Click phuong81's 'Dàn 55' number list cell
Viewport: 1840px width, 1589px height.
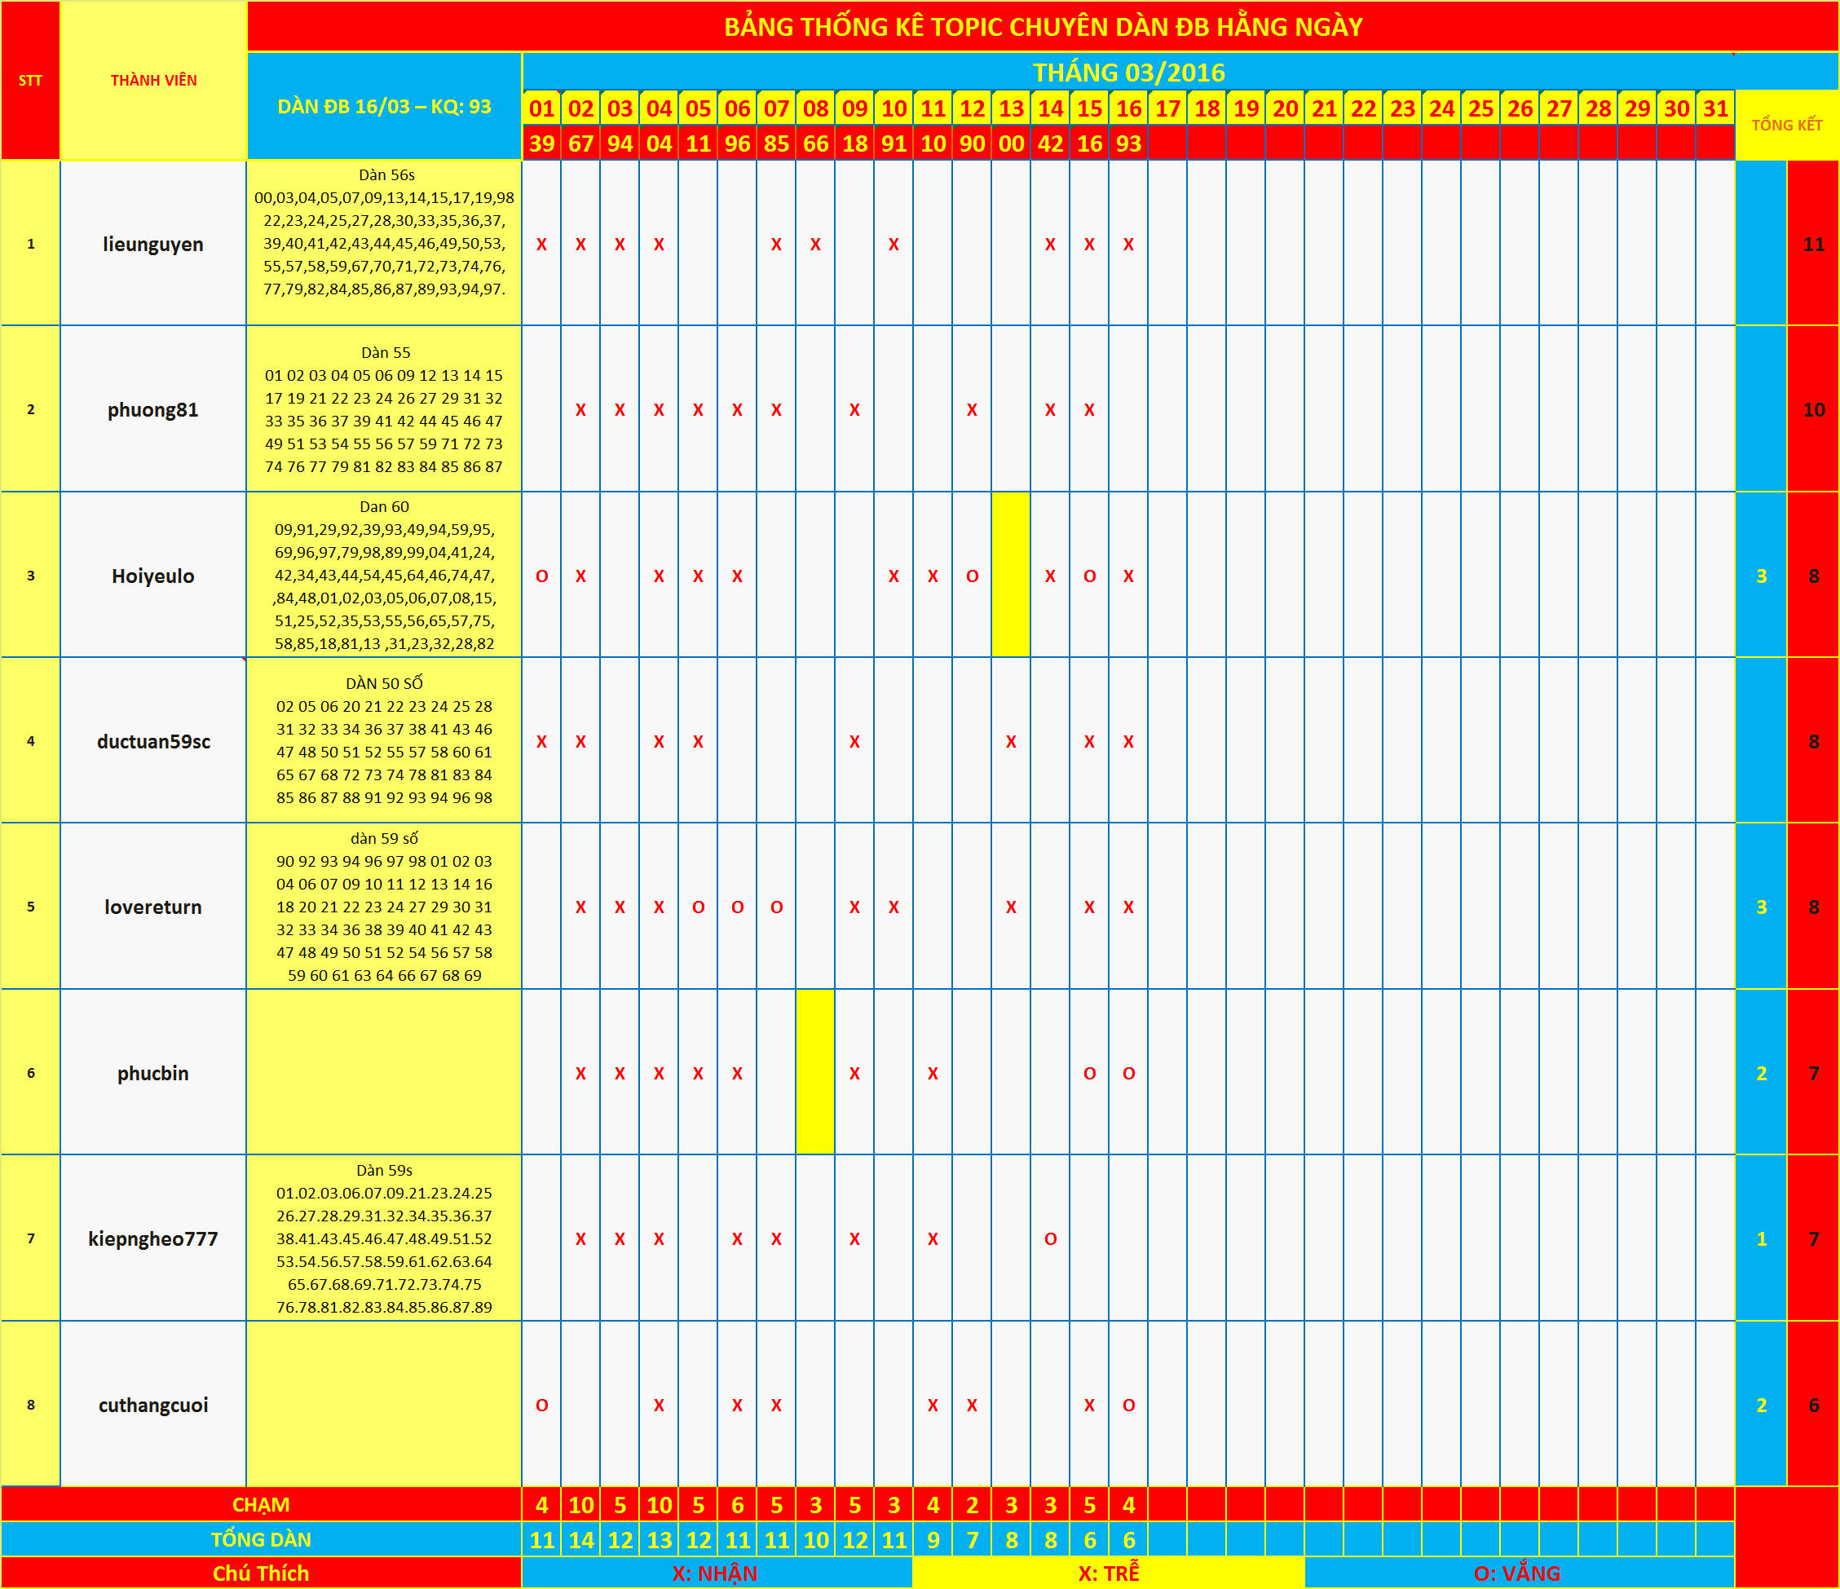point(385,408)
